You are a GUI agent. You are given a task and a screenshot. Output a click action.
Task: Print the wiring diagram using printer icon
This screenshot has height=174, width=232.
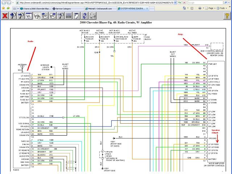(x=92, y=16)
